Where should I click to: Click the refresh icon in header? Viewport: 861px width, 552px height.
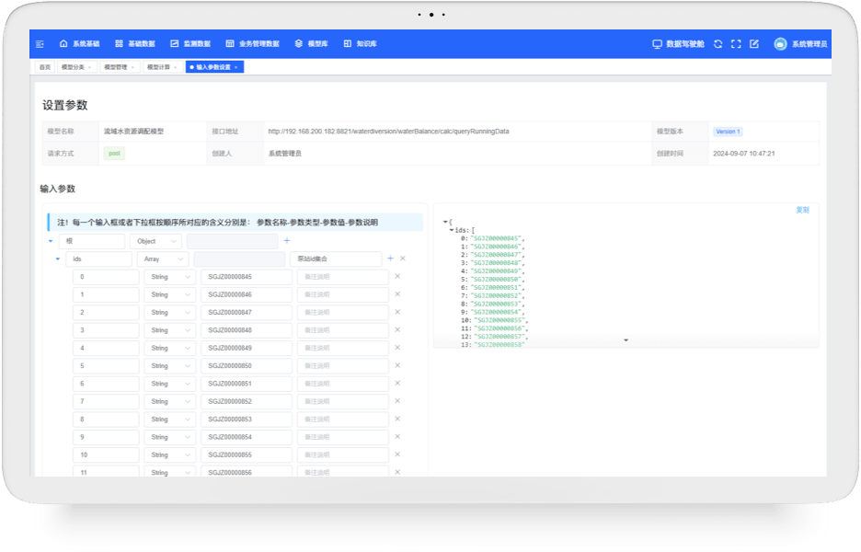click(717, 44)
